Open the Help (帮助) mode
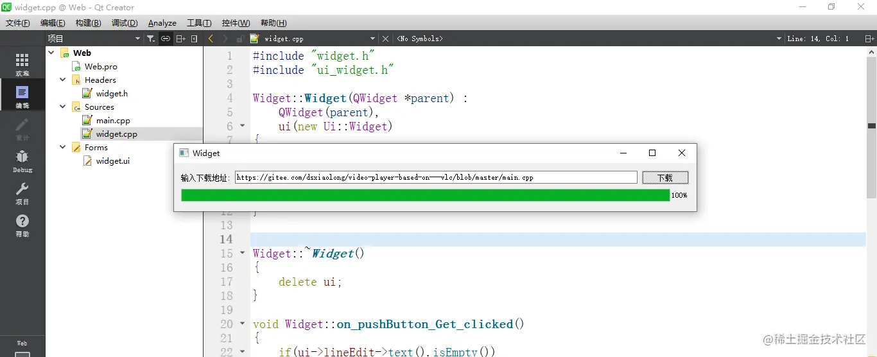 tap(22, 225)
